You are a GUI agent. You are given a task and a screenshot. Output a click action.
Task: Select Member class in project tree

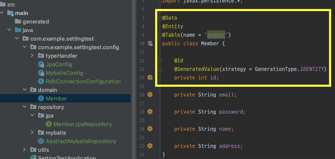[x=56, y=98]
